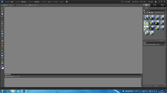Open the style dropdown in options bar
Image resolution: width=167 pixels, height=93 pixels.
[33, 5]
